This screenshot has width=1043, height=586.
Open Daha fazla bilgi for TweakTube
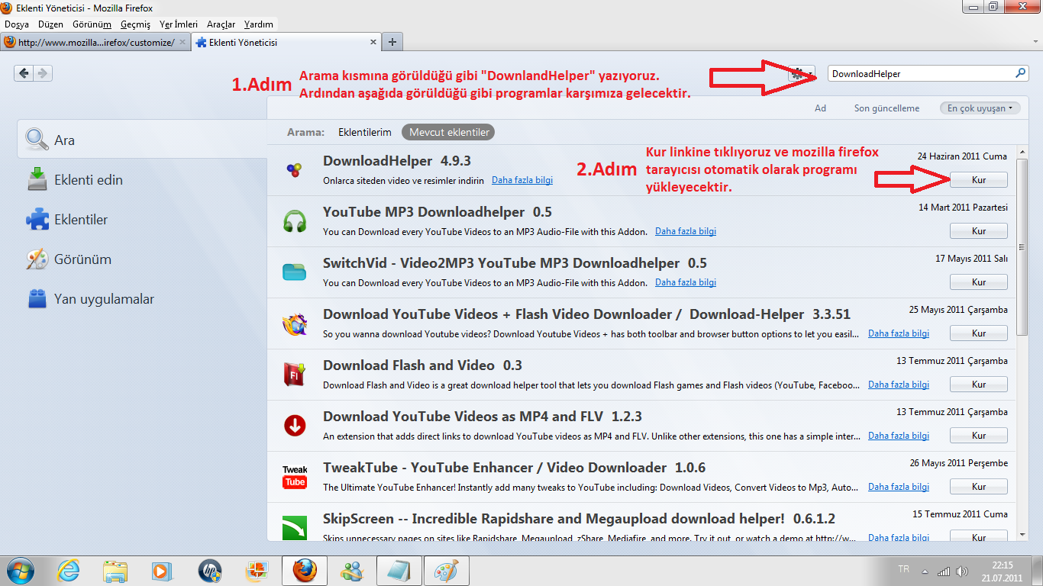(899, 487)
